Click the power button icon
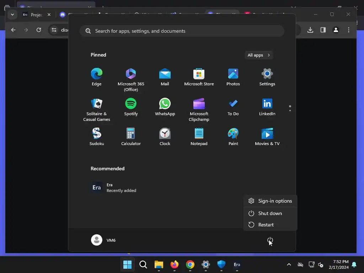Image resolution: width=364 pixels, height=273 pixels. [270, 240]
